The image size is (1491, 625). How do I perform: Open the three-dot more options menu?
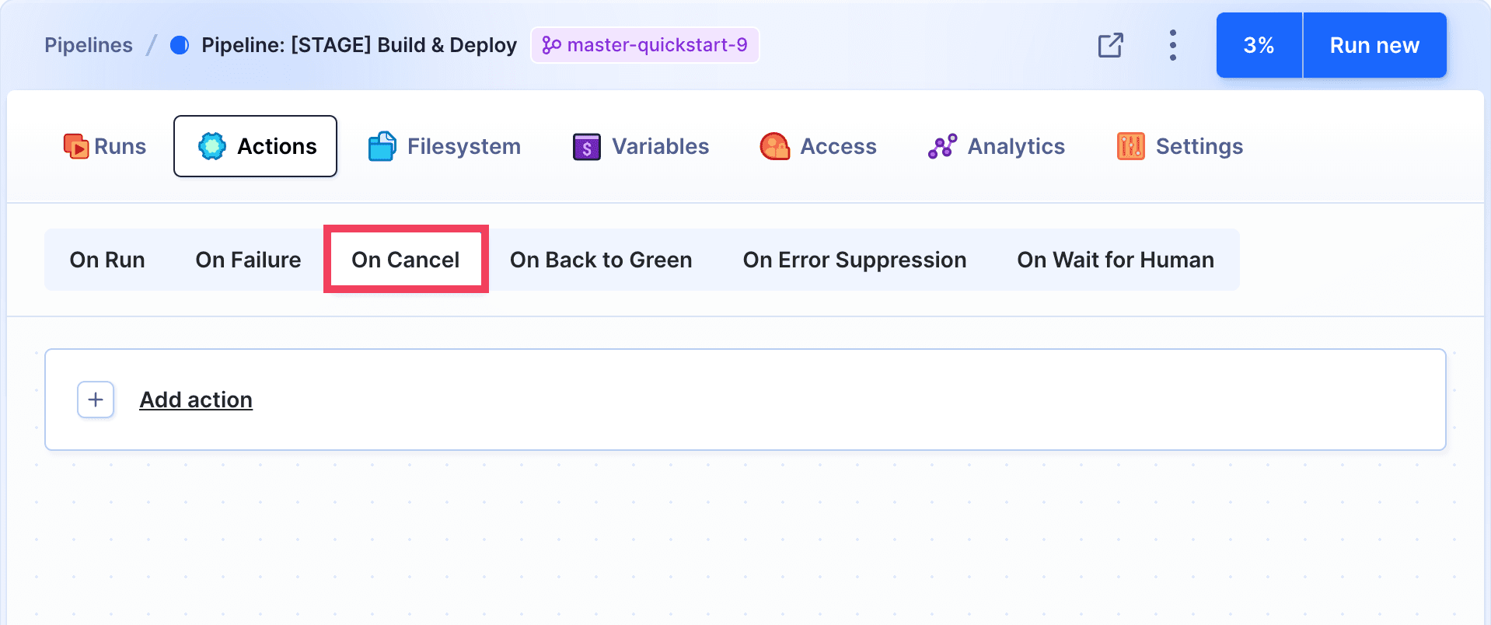1172,45
